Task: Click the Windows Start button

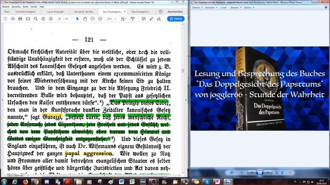Action: pos(4,181)
